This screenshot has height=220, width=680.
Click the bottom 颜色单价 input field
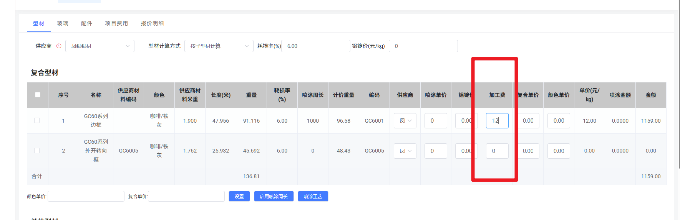point(86,196)
